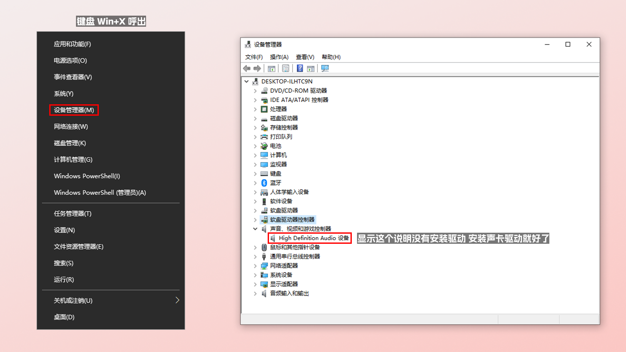This screenshot has width=626, height=352.
Task: Expand the 磁盘驱动器 category arrow
Action: [255, 119]
